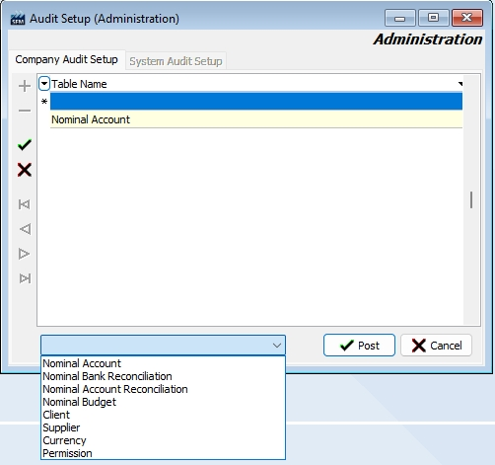
Task: Go to first record navigation icon
Action: (25, 204)
